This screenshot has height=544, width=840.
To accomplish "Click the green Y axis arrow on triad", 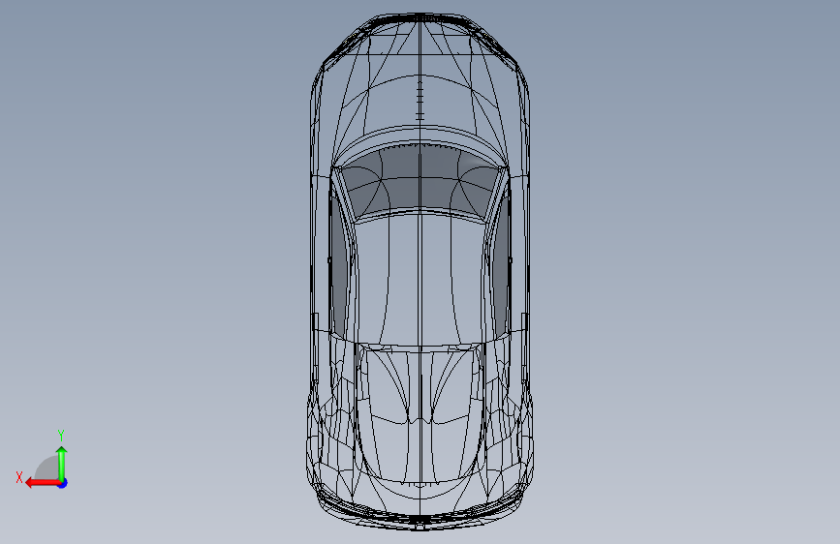I will click(62, 463).
